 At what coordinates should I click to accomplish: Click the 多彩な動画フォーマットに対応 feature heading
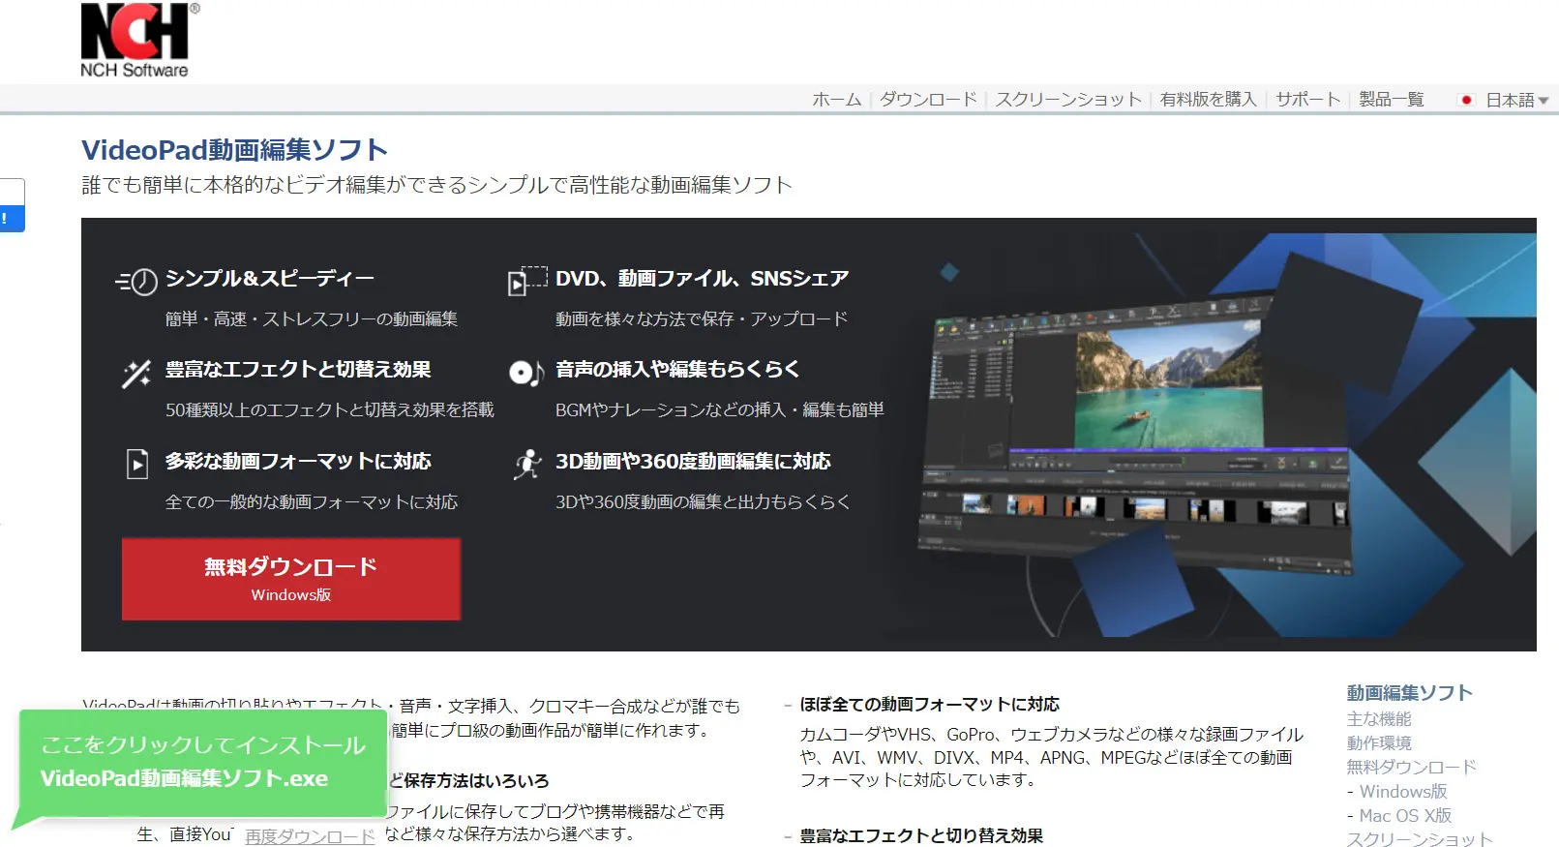pos(298,462)
